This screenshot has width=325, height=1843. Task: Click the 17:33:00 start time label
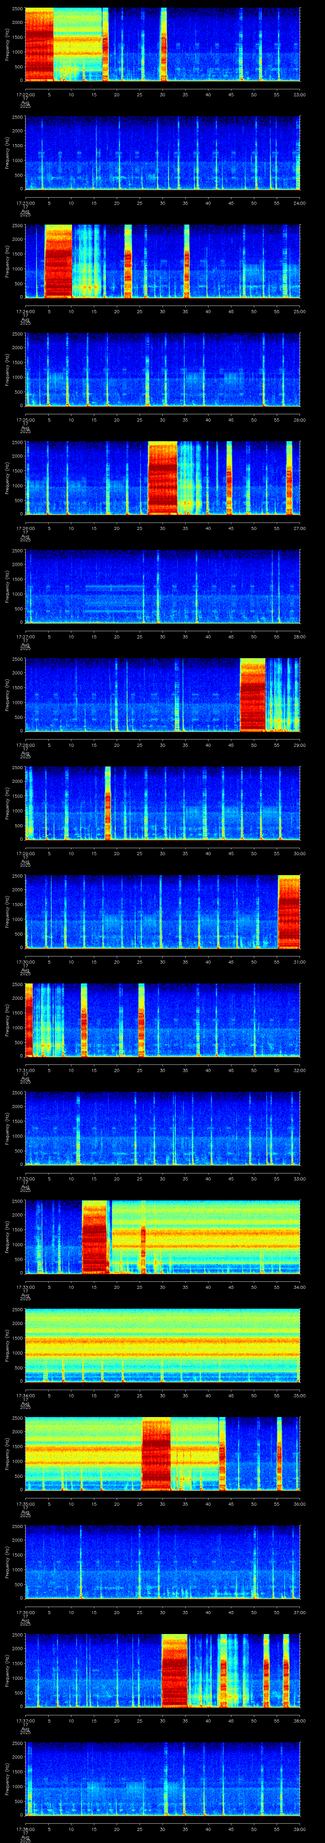[x=25, y=1287]
